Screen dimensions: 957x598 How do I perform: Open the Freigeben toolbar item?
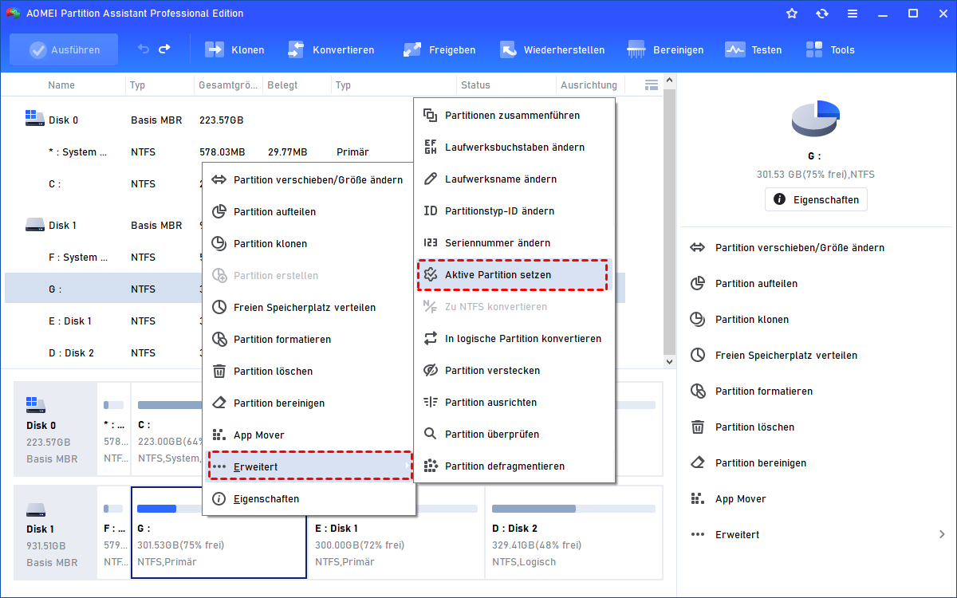click(x=439, y=49)
